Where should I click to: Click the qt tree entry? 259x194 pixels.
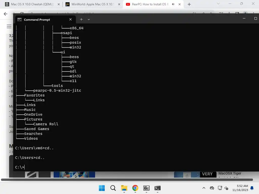point(72,66)
